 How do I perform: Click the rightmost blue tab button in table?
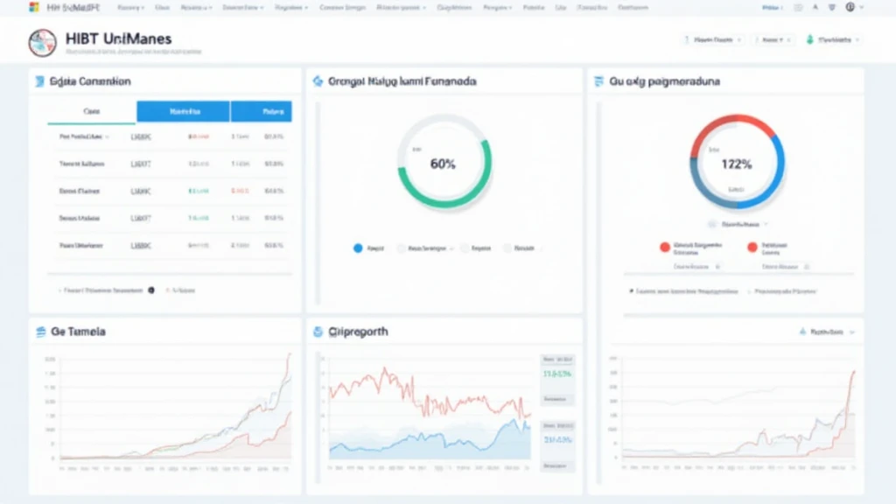pyautogui.click(x=261, y=112)
